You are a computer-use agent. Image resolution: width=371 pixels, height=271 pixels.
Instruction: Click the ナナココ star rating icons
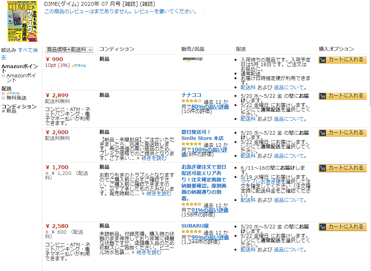click(191, 101)
